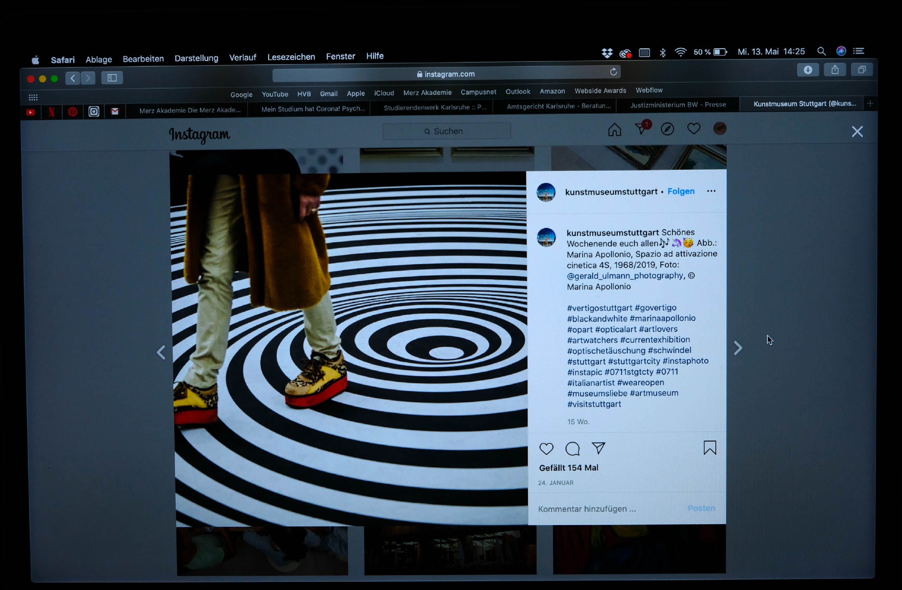Open Bluetooth menu bar icon
The image size is (902, 590).
click(x=663, y=53)
